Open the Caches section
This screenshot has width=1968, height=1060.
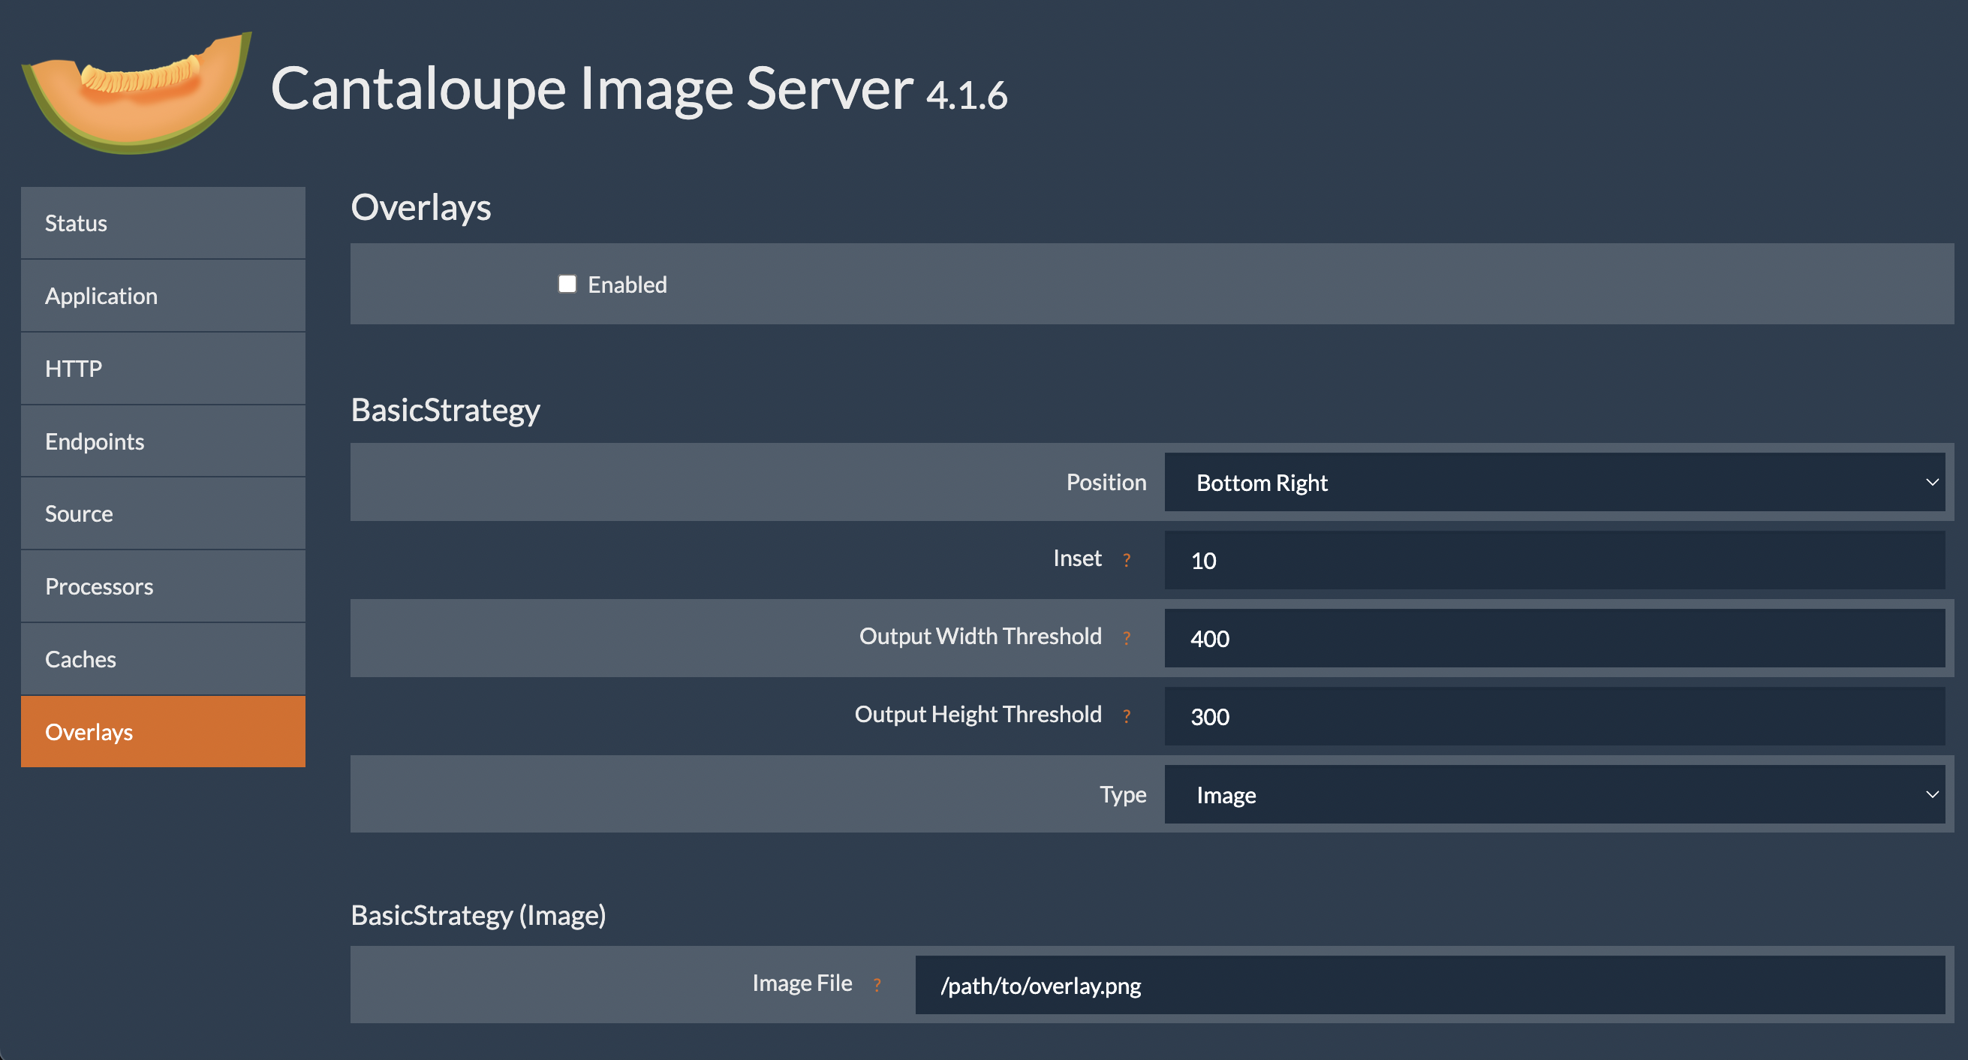coord(163,659)
